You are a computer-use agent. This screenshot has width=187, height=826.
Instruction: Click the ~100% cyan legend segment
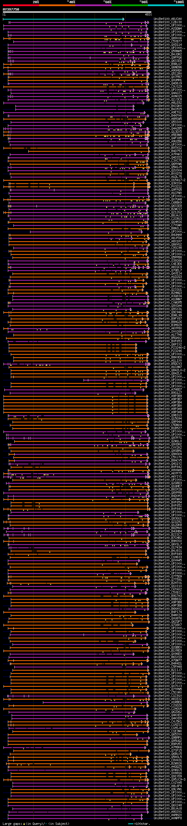[166, 5]
